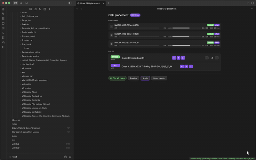
Task: Toggle GPU 1 for Qwen3 235B chat role
Action: point(186,67)
